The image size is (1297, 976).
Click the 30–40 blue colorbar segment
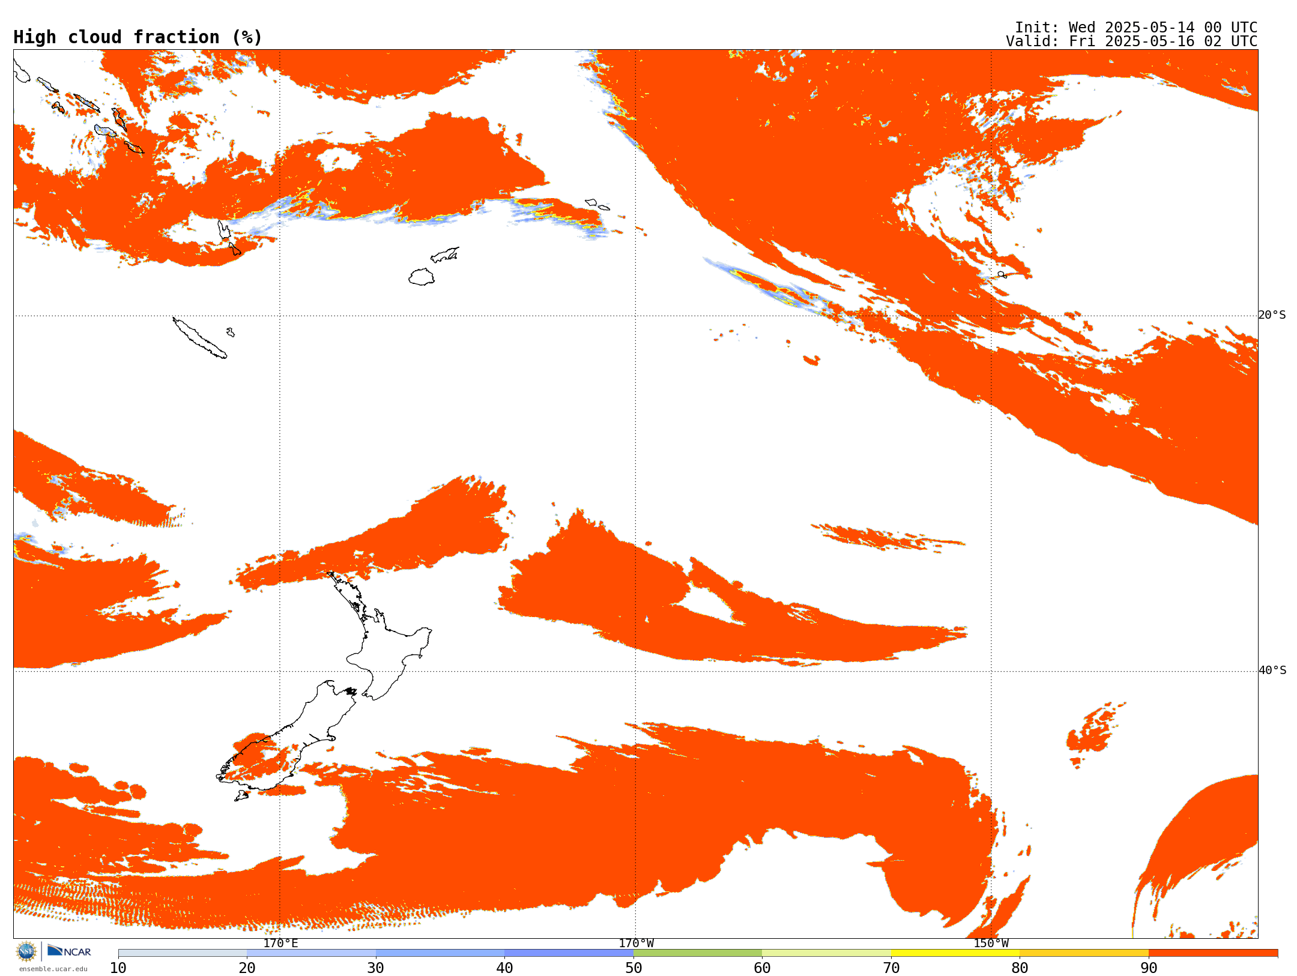click(440, 953)
